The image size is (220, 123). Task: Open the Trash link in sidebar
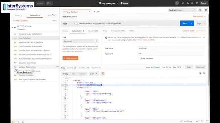pyautogui.click(x=54, y=20)
